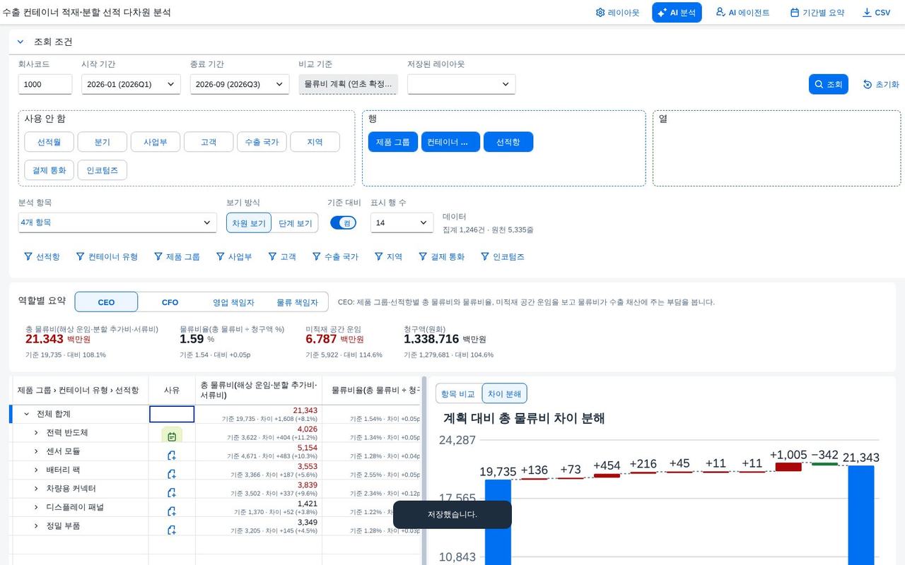The width and height of the screenshot is (905, 565).
Task: Open the 레이아웃 settings gear
Action: (x=617, y=13)
